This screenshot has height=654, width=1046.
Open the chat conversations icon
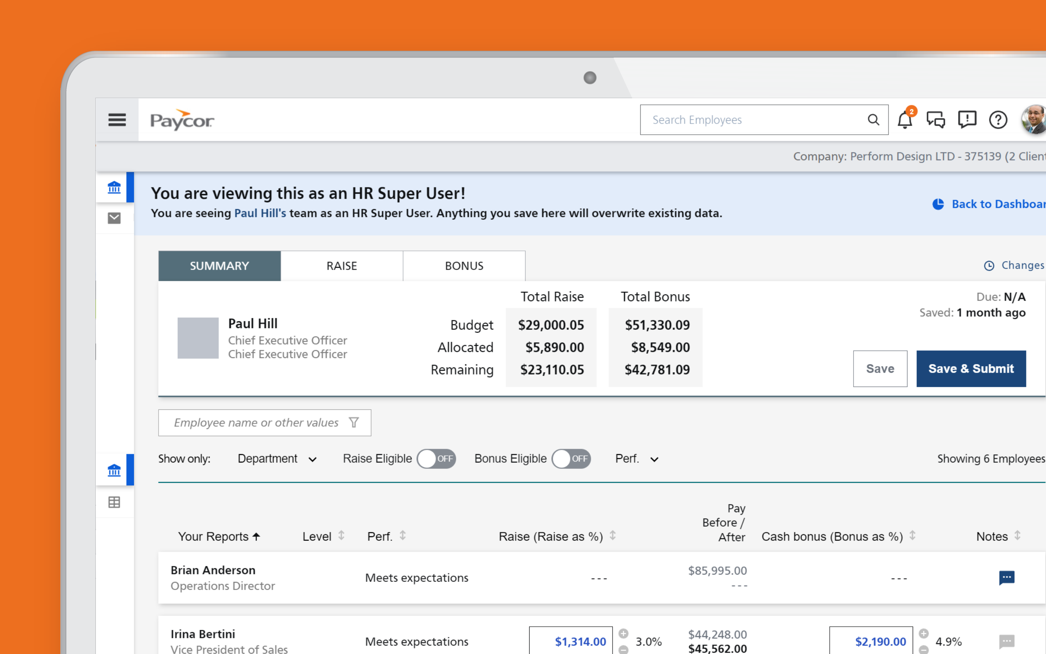(x=936, y=120)
